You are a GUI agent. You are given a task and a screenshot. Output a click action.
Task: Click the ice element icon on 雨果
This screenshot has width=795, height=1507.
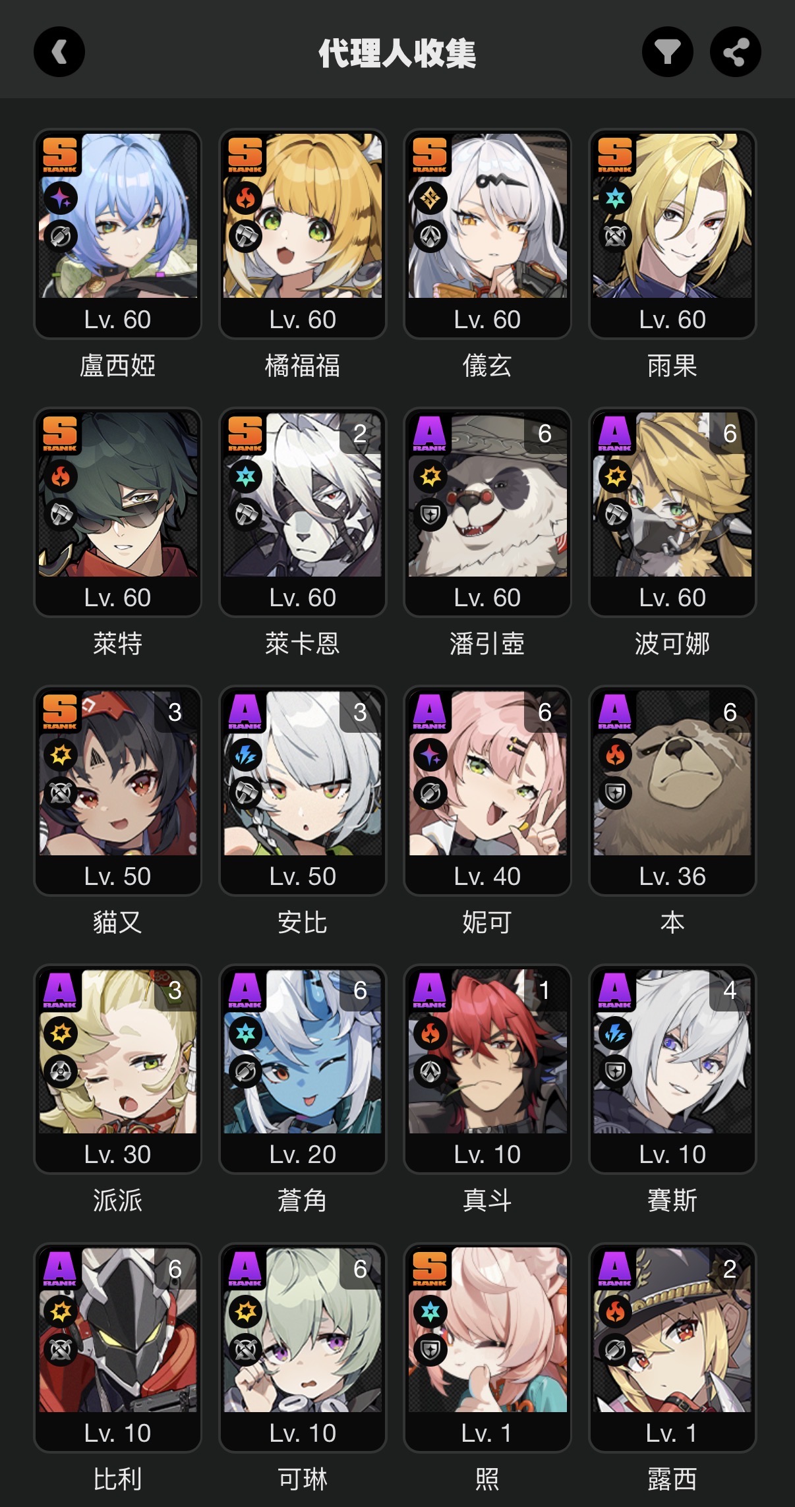coord(616,198)
